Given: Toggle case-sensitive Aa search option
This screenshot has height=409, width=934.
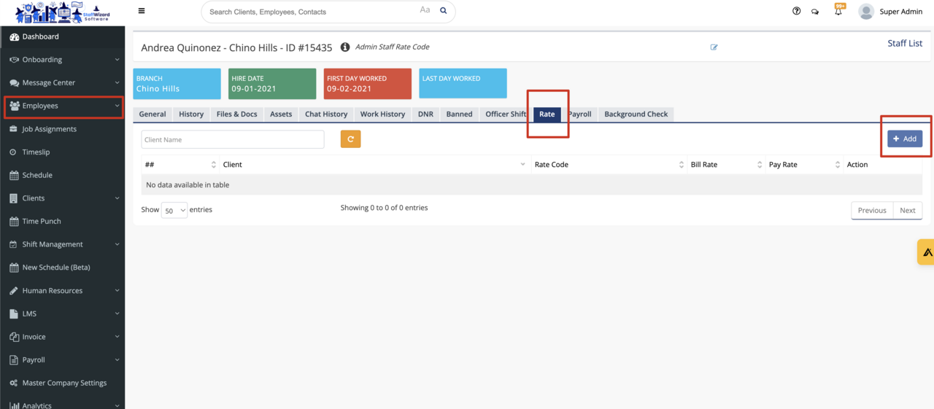Looking at the screenshot, I should tap(425, 10).
